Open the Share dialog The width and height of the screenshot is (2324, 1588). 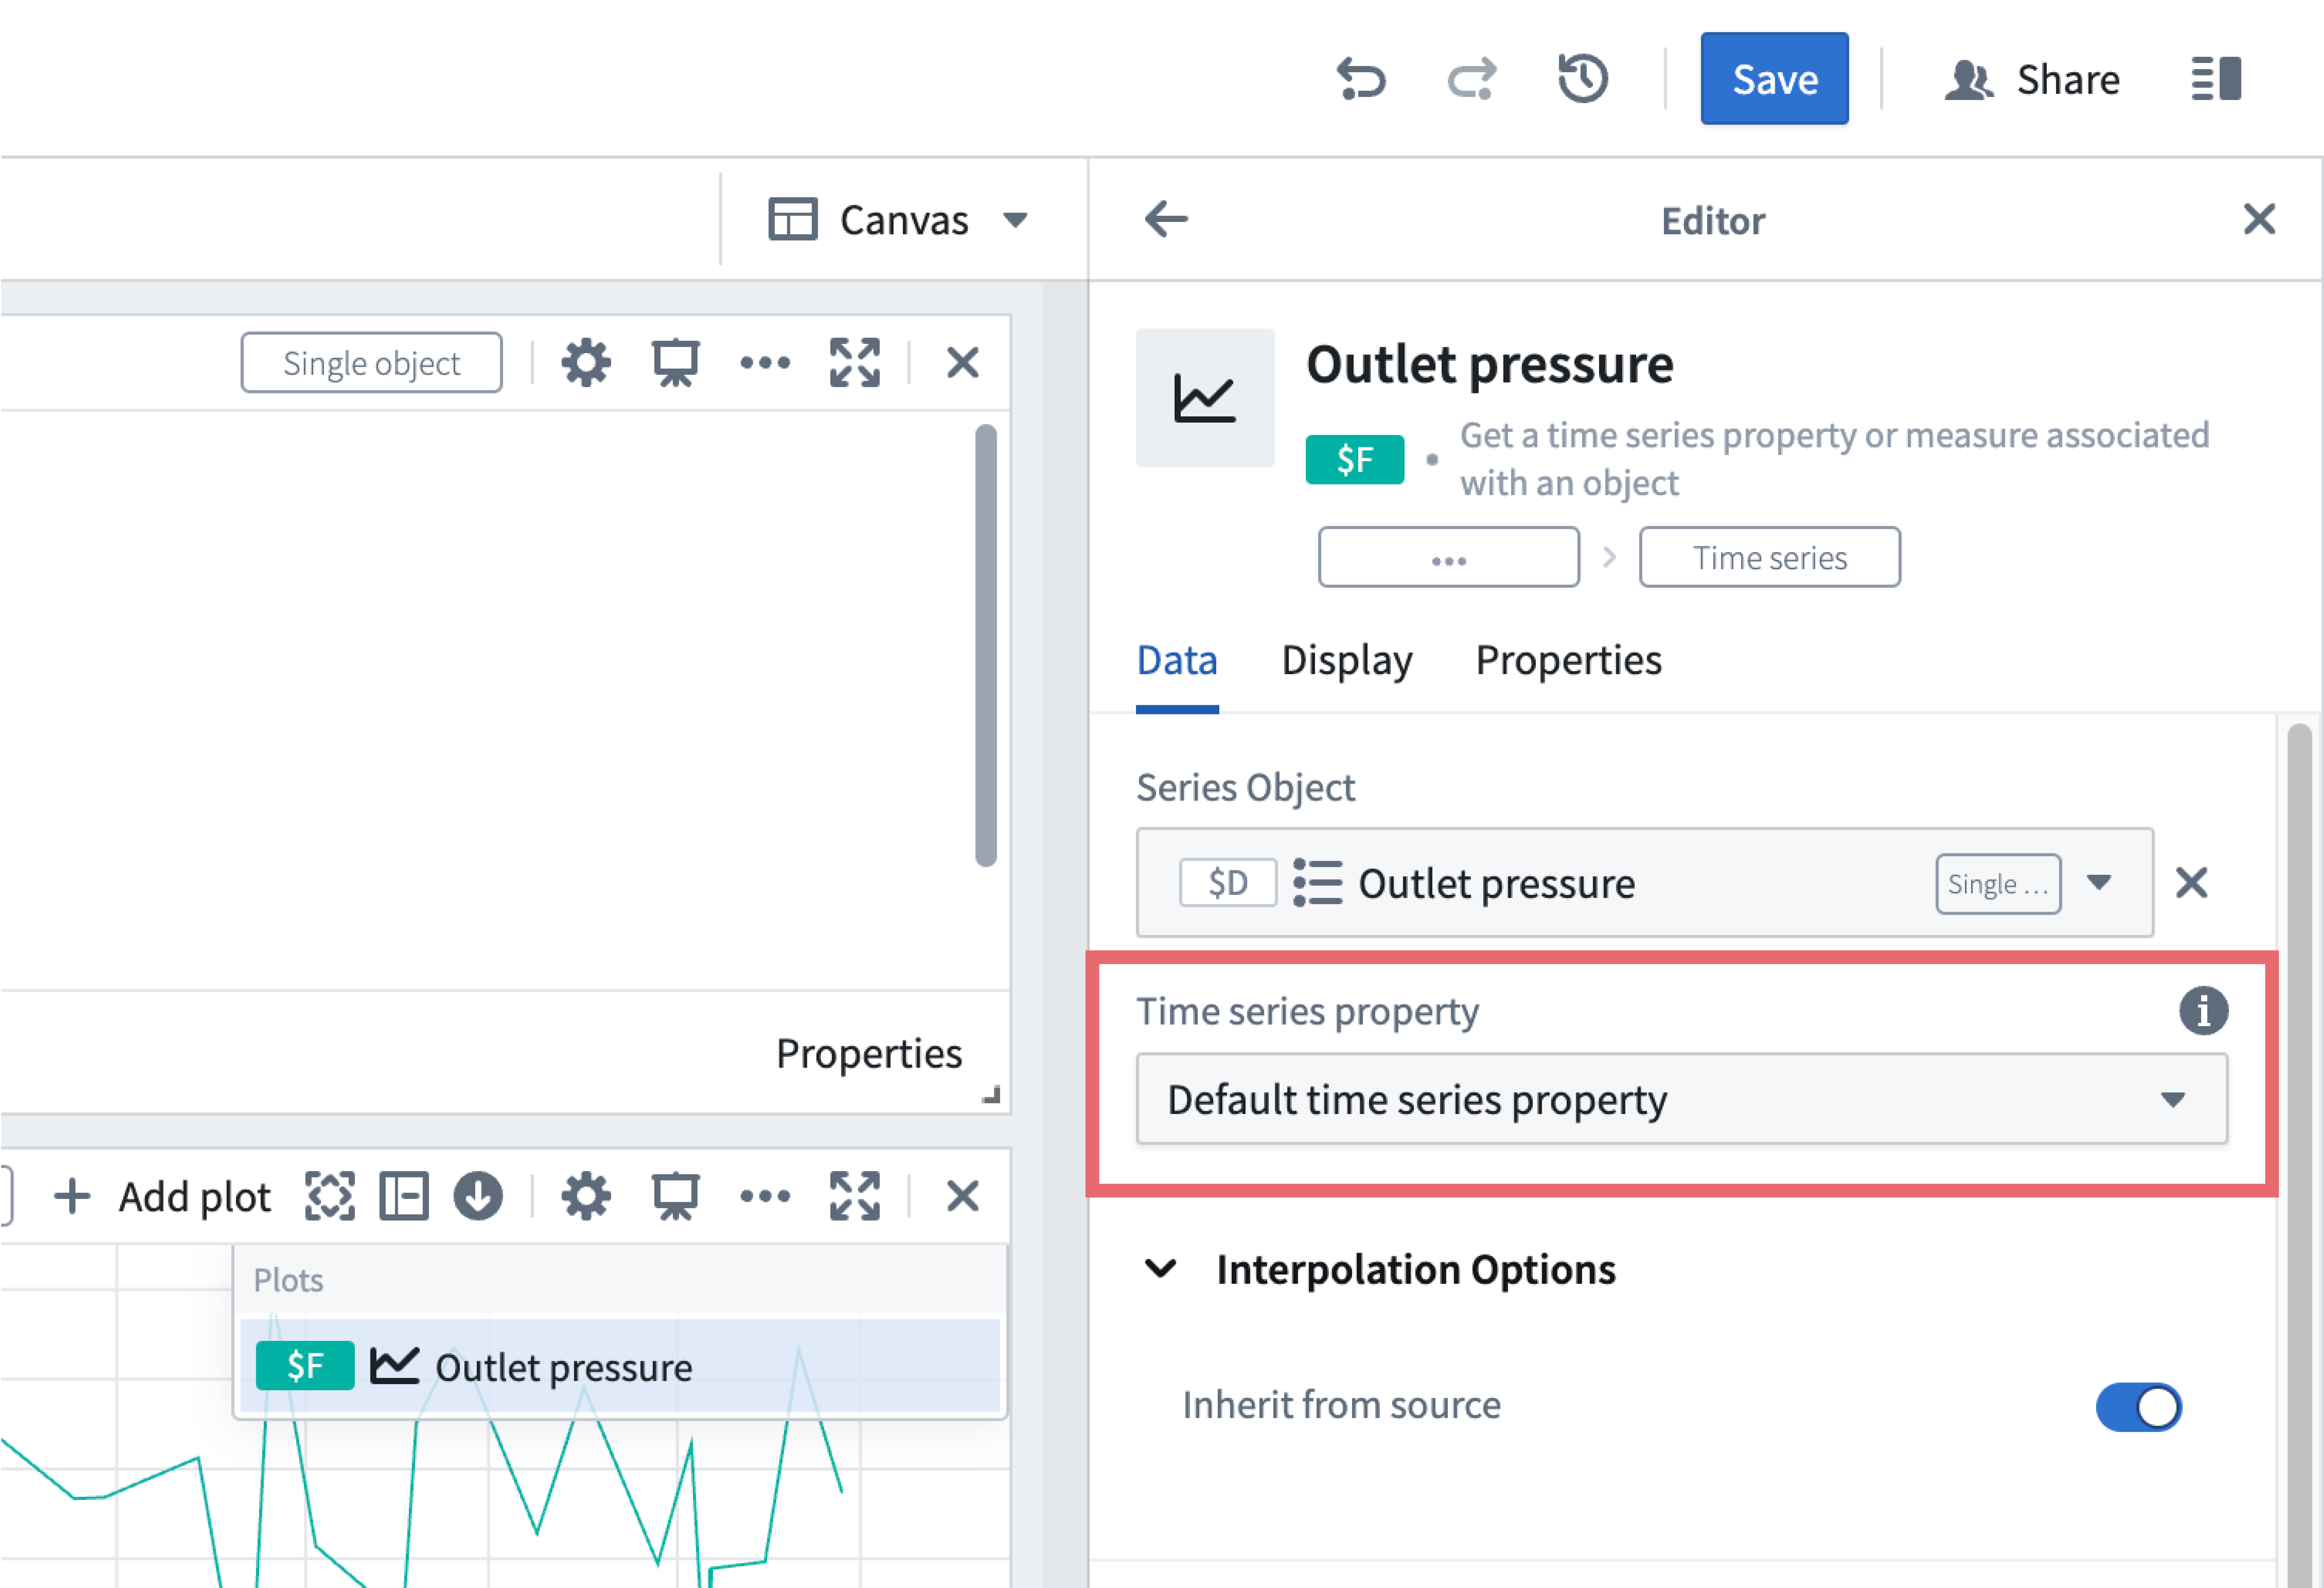[x=2032, y=79]
